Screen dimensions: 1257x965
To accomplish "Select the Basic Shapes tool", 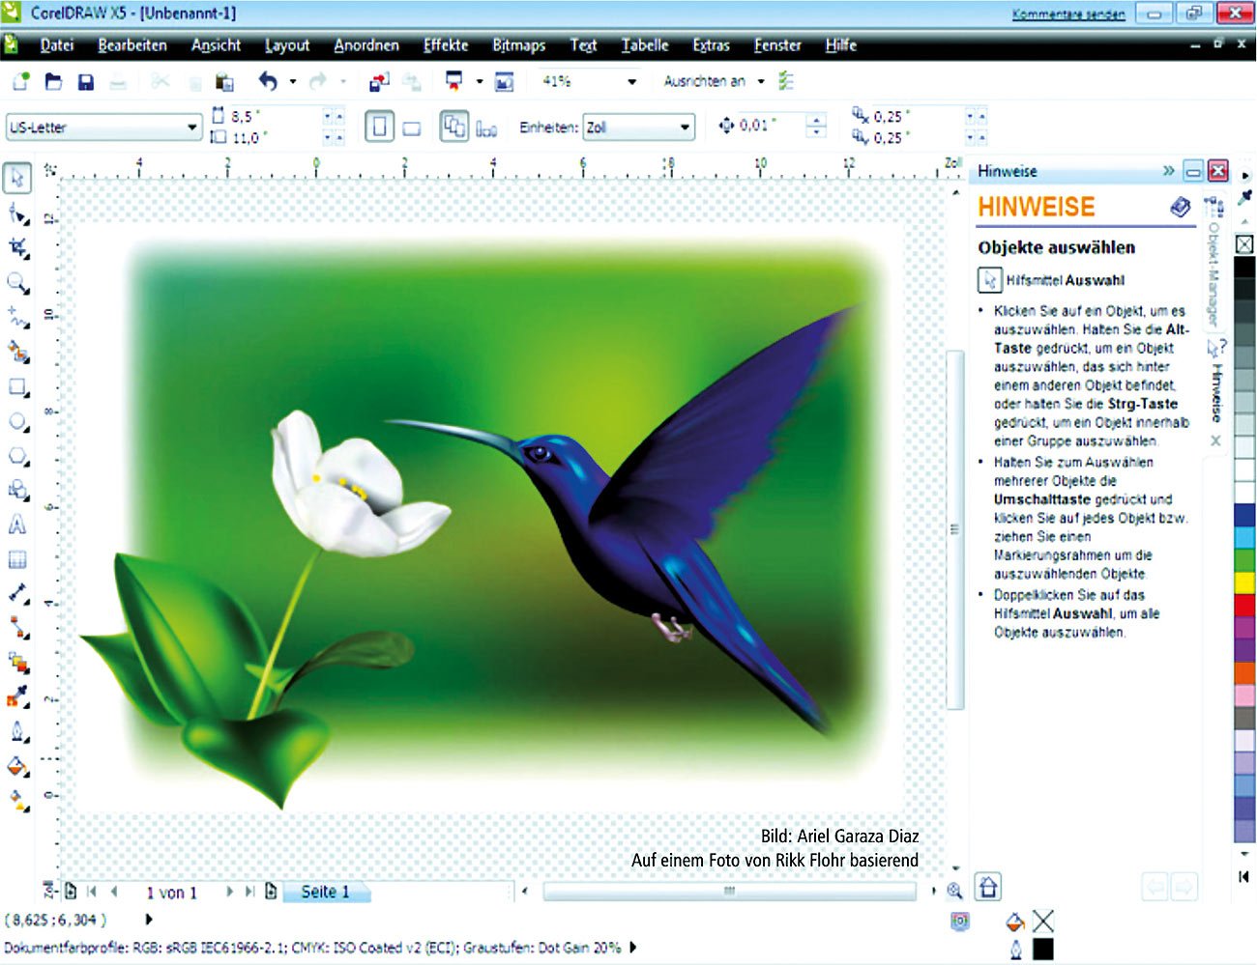I will (17, 491).
